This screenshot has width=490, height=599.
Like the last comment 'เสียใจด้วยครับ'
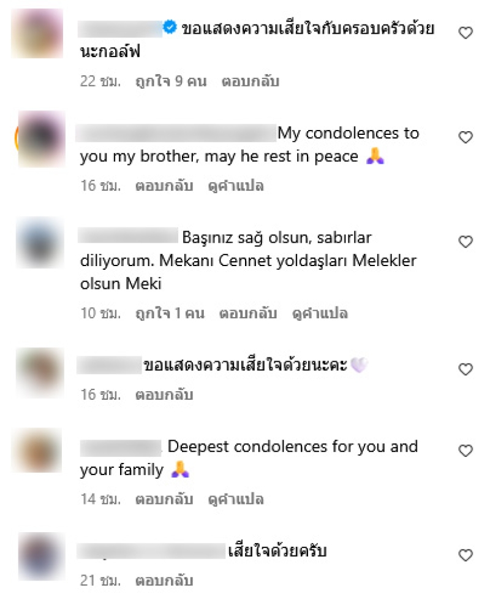[466, 555]
